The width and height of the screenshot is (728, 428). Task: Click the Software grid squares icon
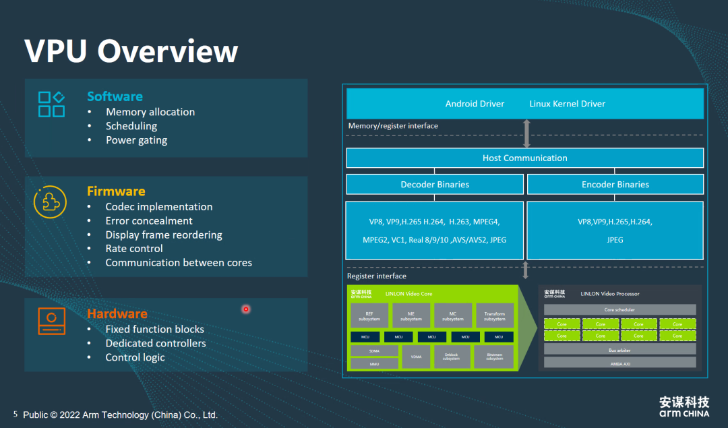click(51, 104)
